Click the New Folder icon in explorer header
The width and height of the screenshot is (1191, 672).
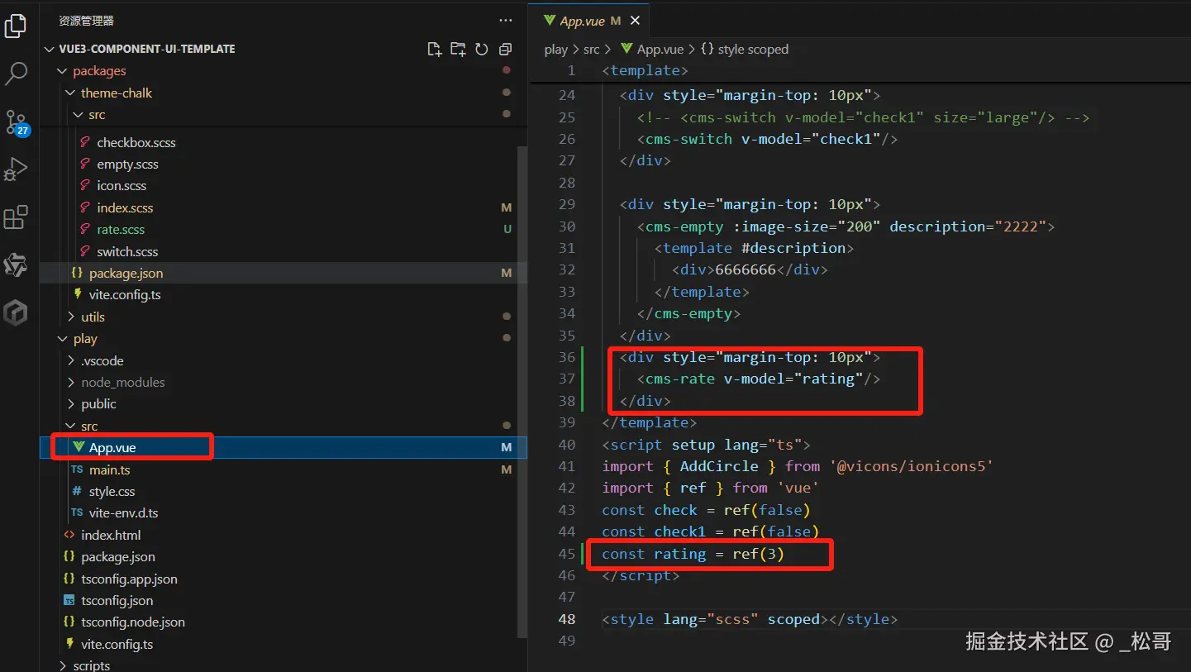click(458, 50)
